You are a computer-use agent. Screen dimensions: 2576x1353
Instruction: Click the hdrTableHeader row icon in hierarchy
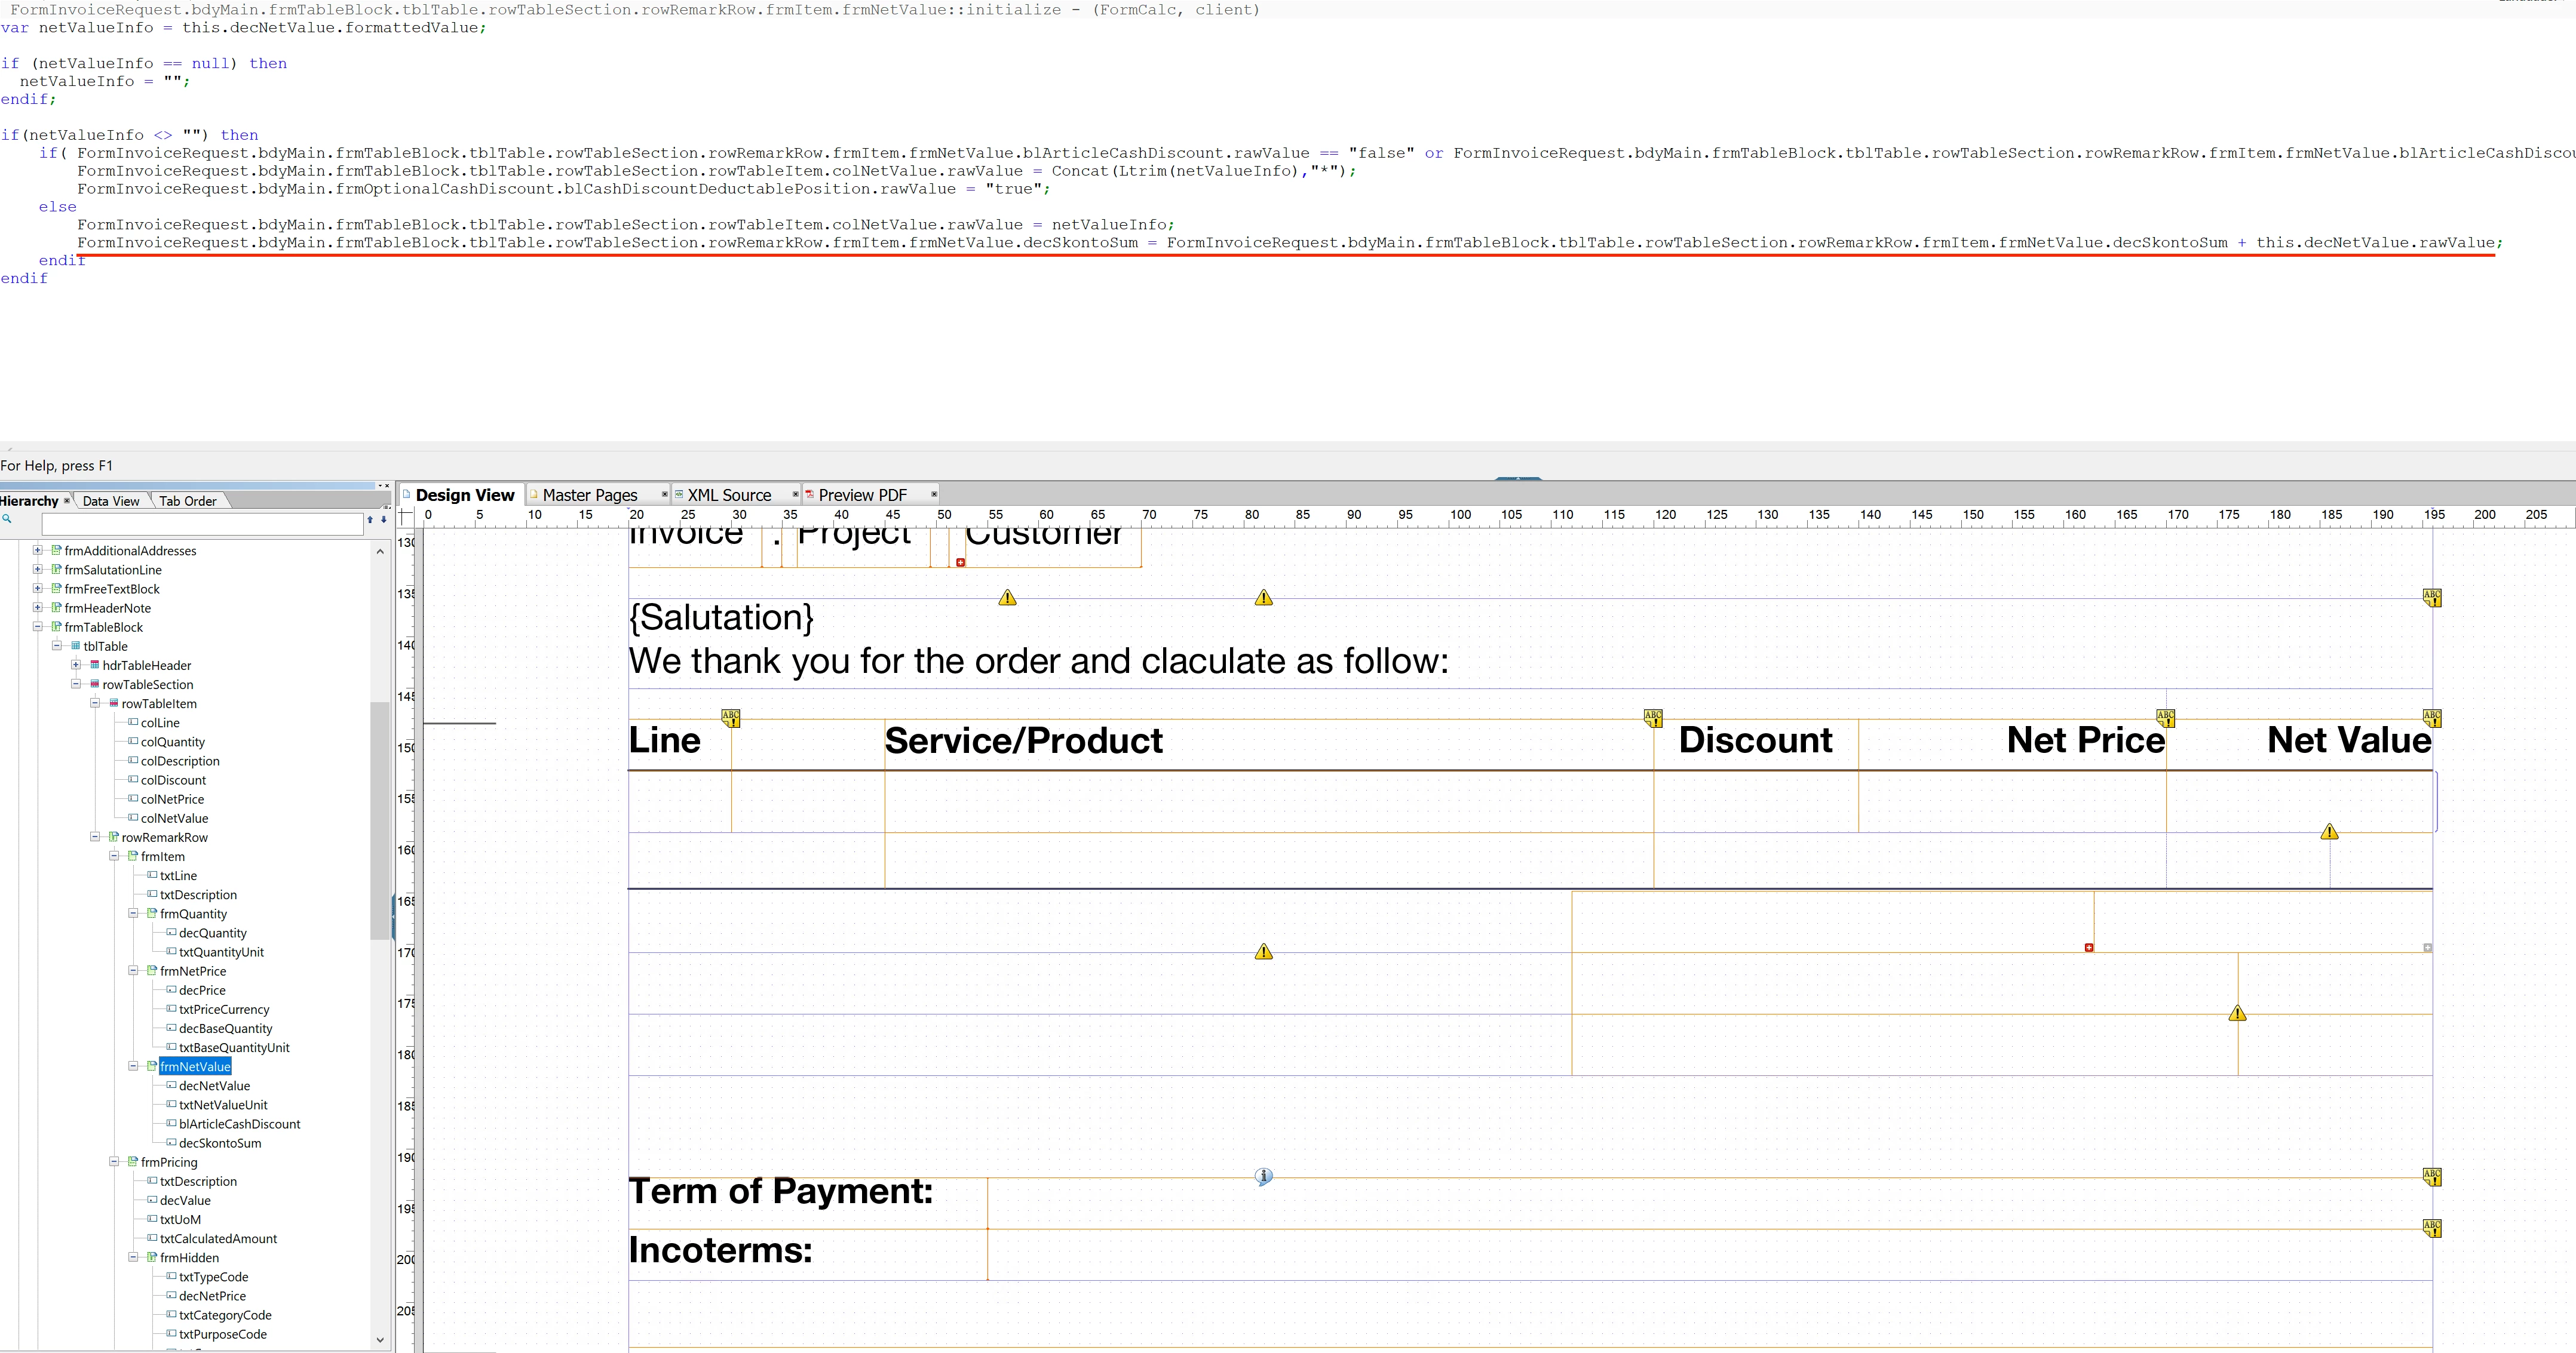(x=94, y=666)
